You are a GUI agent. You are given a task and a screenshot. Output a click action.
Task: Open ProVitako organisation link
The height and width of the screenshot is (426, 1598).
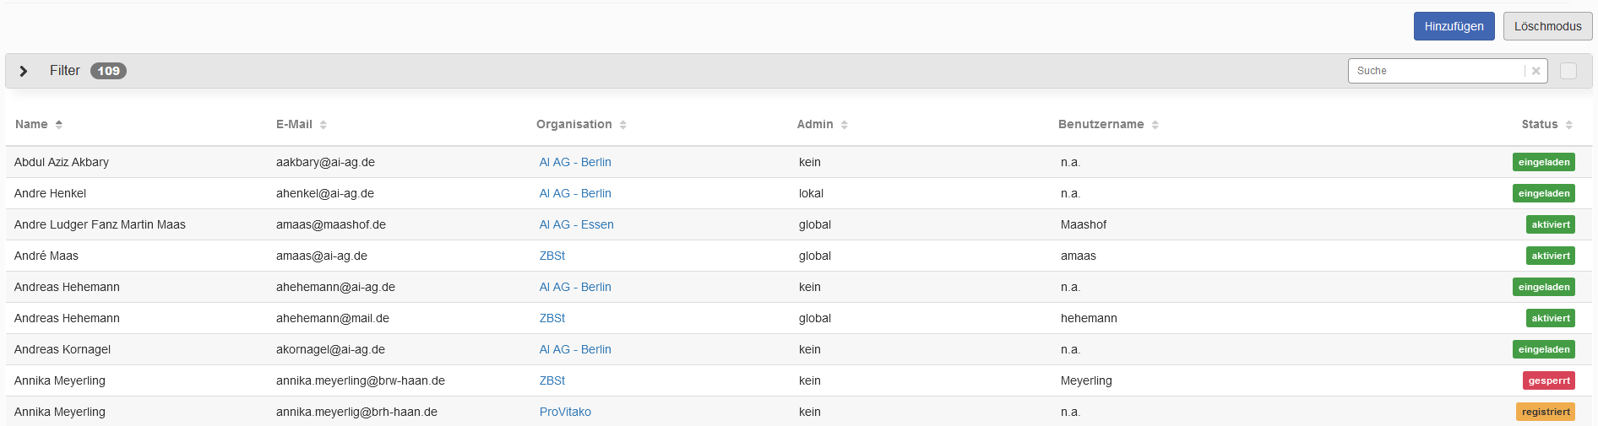[565, 412]
